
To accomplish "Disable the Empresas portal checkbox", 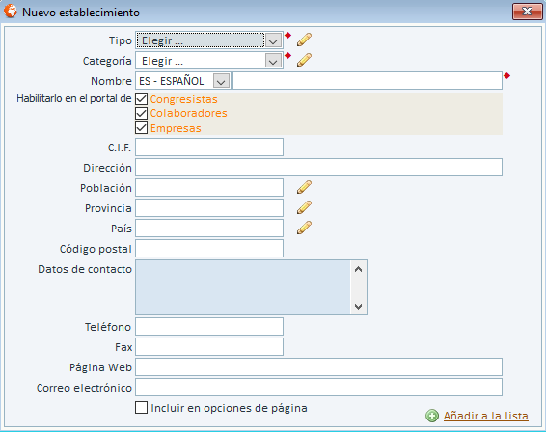I will click(x=141, y=127).
